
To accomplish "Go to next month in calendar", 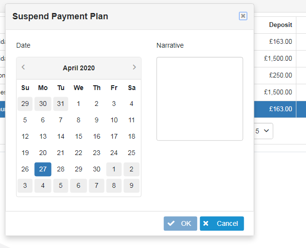I will (134, 67).
